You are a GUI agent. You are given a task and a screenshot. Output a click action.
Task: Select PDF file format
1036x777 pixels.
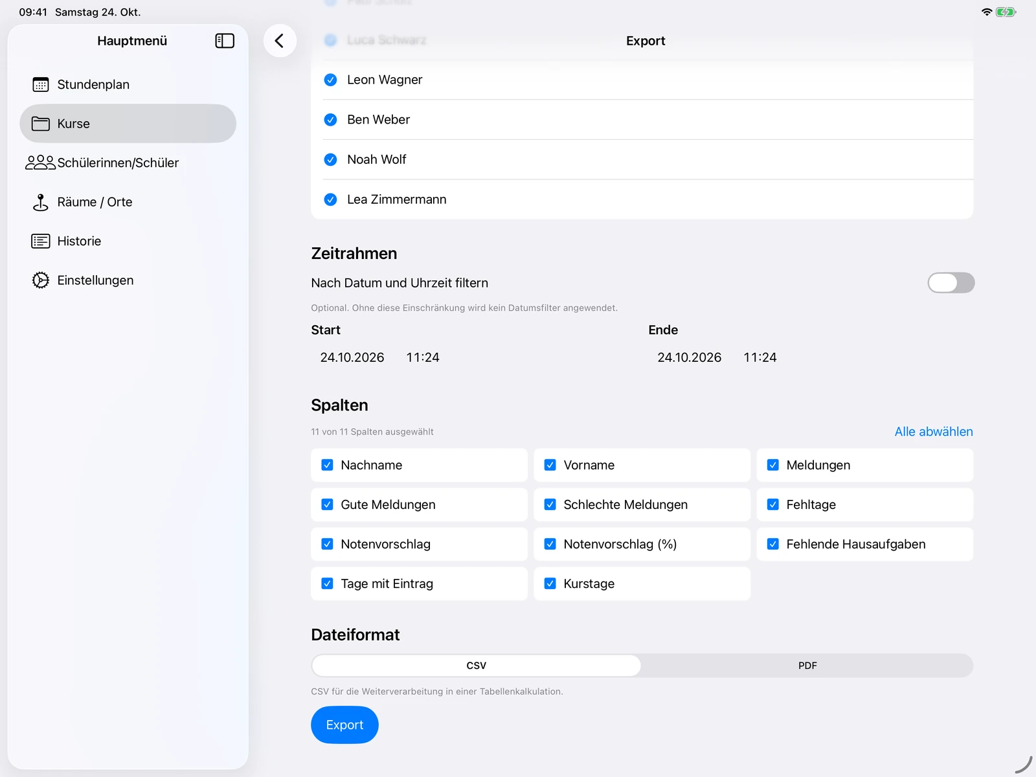[807, 666]
